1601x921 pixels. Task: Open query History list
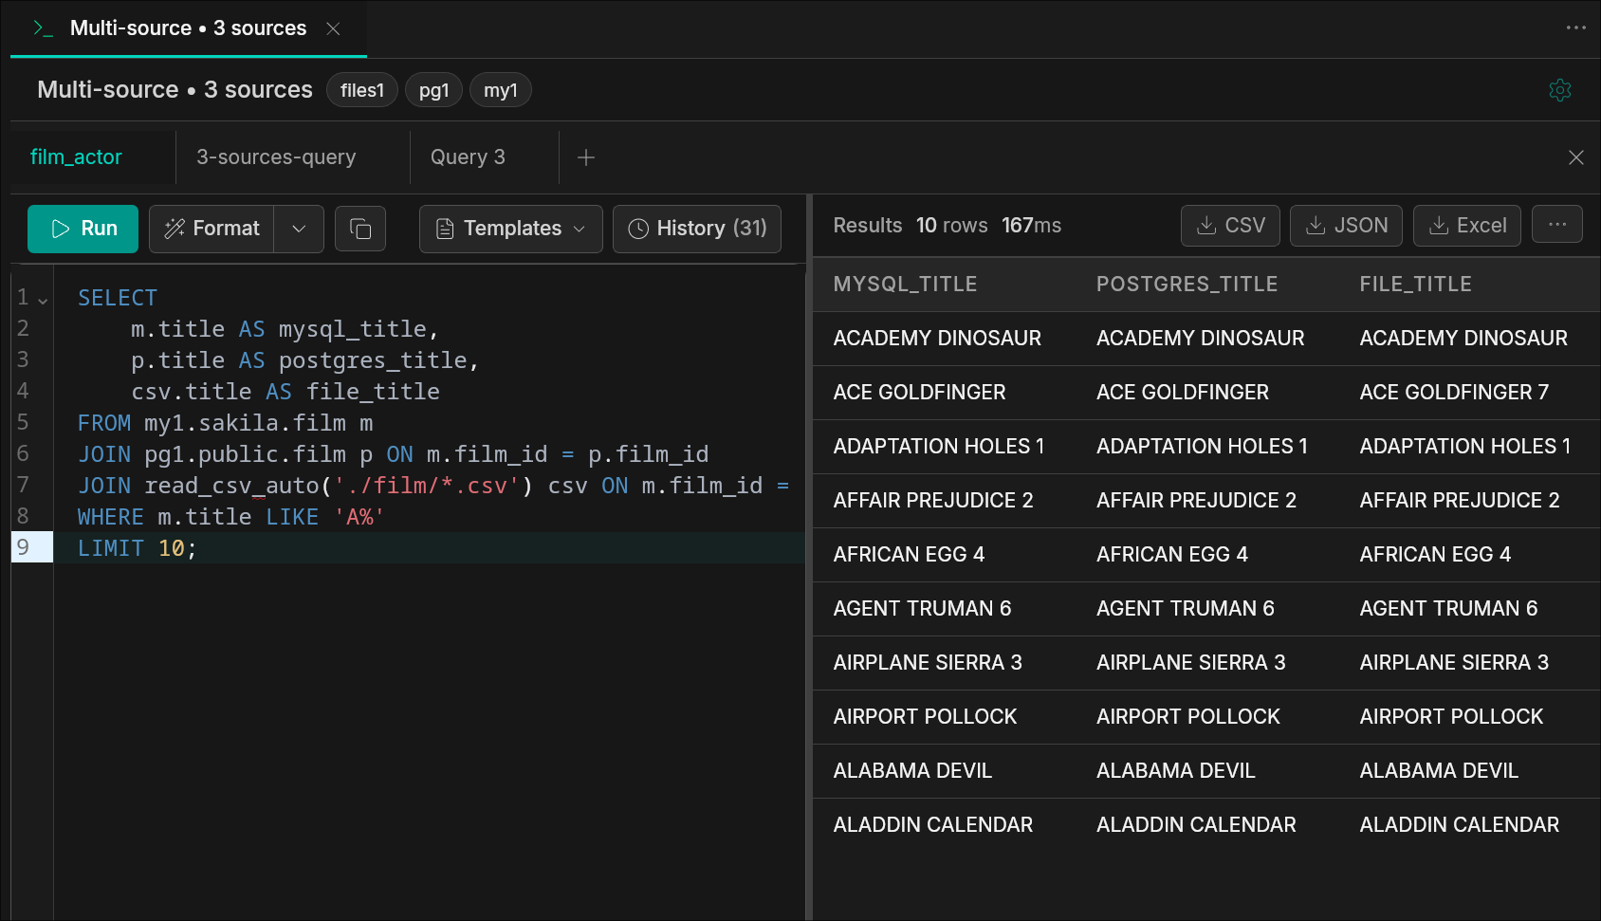point(697,229)
